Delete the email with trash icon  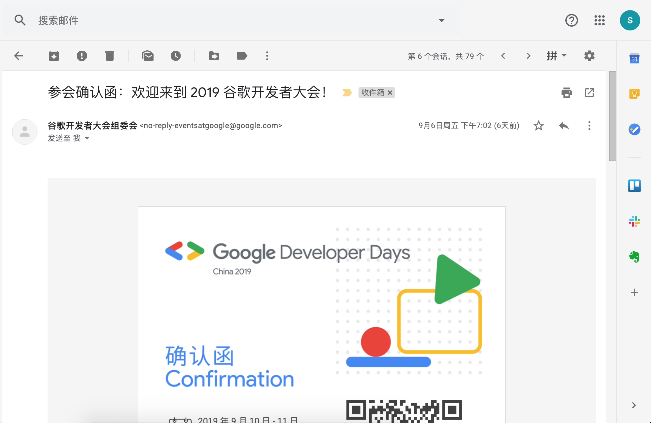[110, 56]
